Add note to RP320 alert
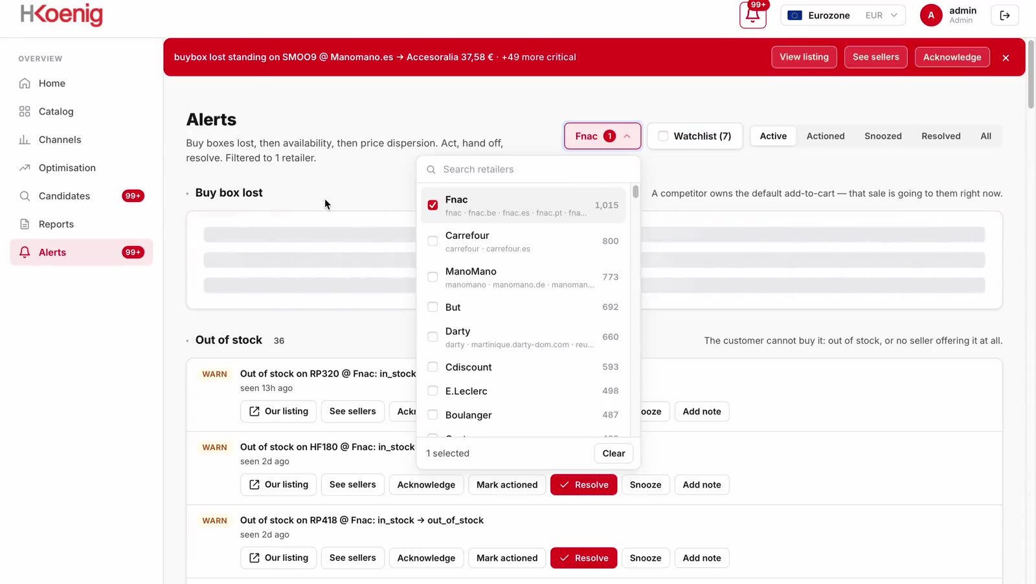Screen dimensions: 1036x584 [x=701, y=412]
